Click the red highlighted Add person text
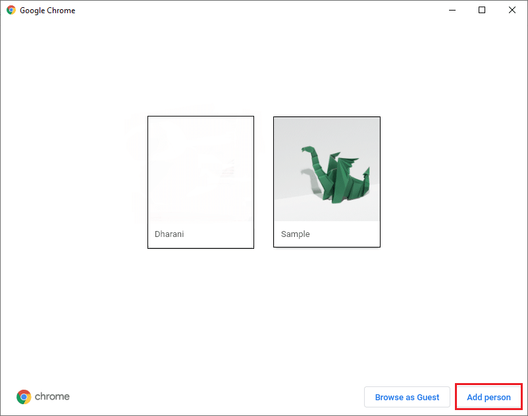Viewport: 528px width, 416px height. click(x=488, y=397)
